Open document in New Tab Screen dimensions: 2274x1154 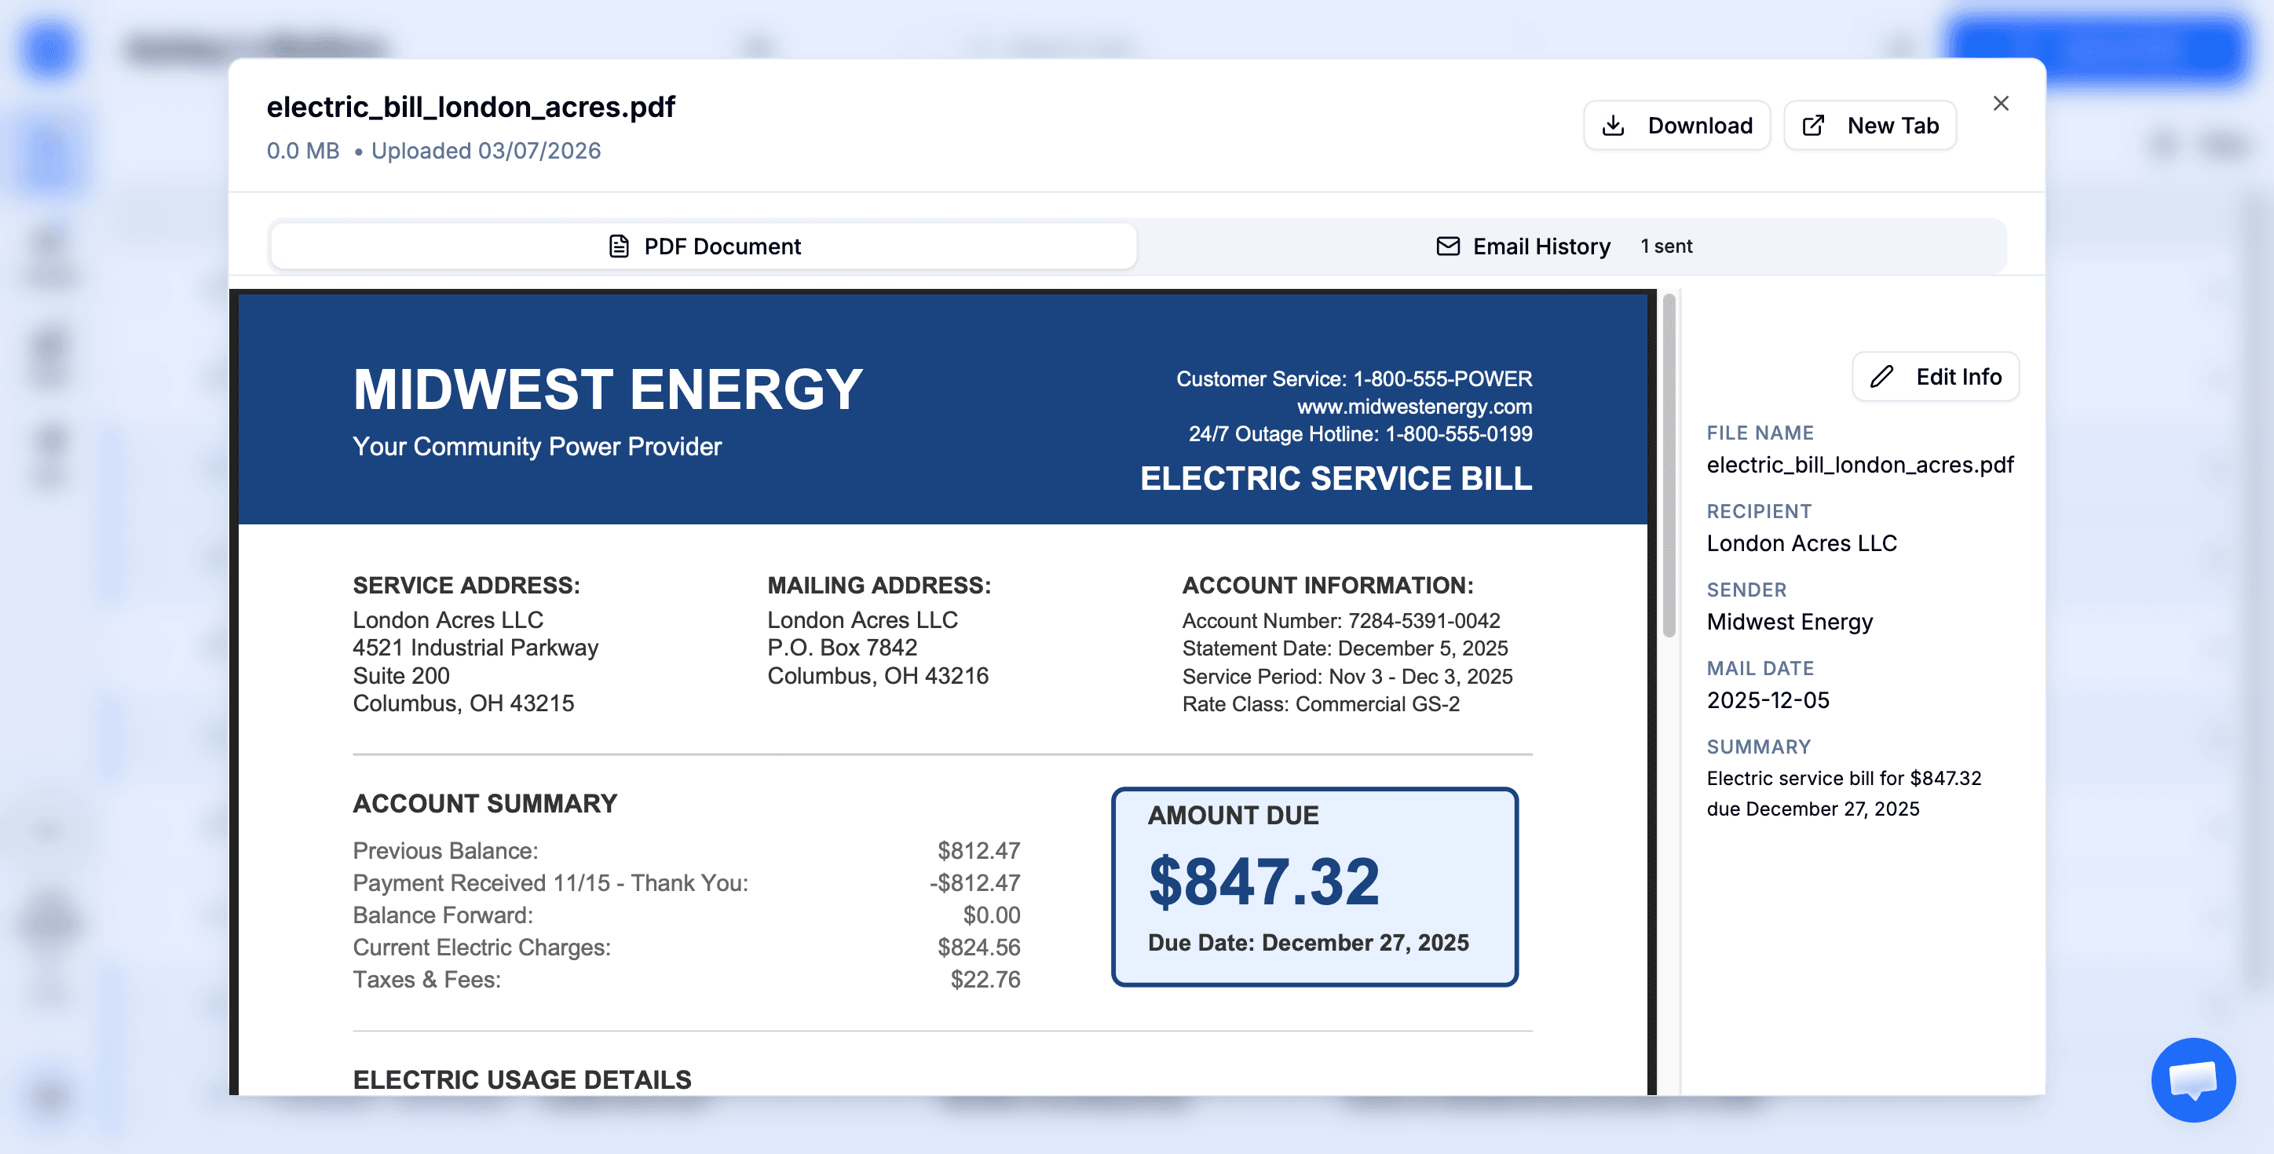pos(1870,126)
